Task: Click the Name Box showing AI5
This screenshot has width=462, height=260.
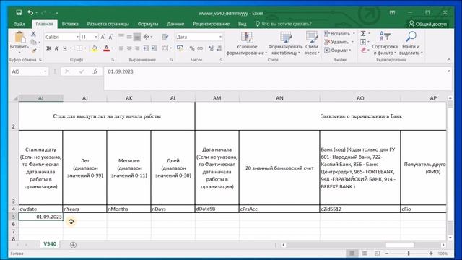Action: tap(29, 71)
